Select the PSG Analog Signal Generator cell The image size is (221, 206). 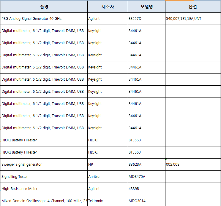(44, 19)
